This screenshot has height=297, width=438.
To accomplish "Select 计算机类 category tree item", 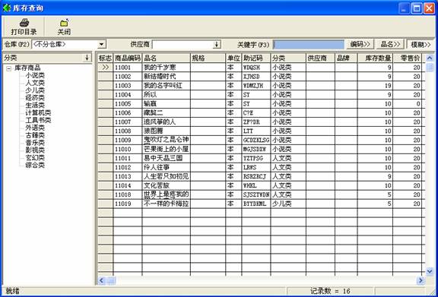I will coord(38,112).
